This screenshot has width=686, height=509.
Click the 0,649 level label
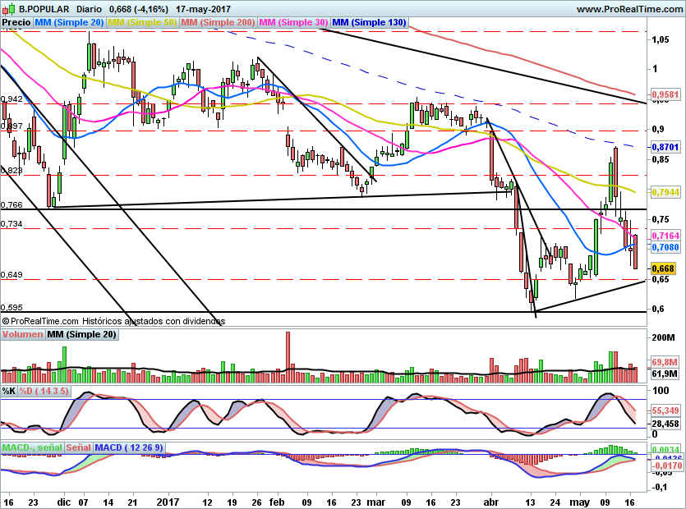(x=12, y=275)
